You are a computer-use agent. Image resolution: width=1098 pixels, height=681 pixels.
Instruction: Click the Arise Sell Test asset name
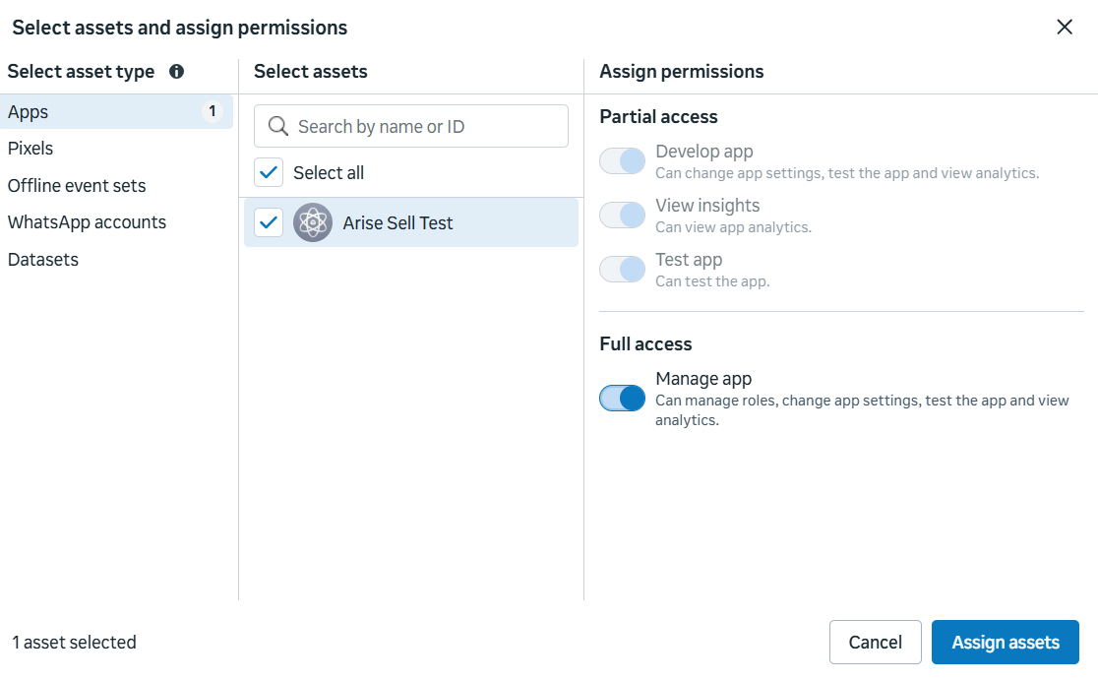(x=397, y=222)
